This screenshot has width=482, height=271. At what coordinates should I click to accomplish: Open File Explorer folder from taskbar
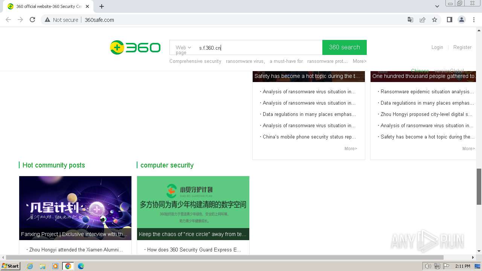(43, 266)
